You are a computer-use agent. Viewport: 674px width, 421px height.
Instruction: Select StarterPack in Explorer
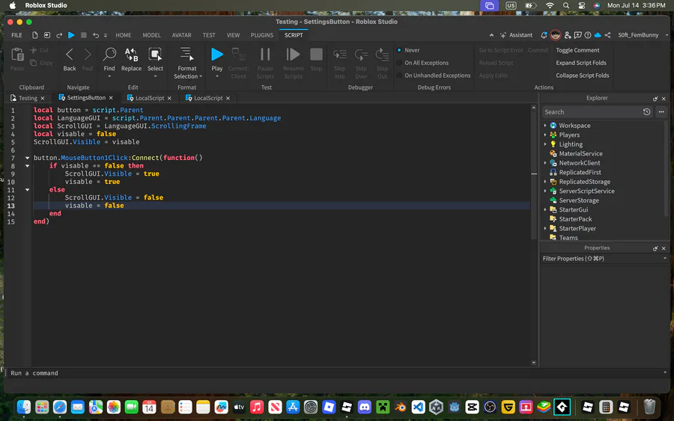click(x=575, y=219)
